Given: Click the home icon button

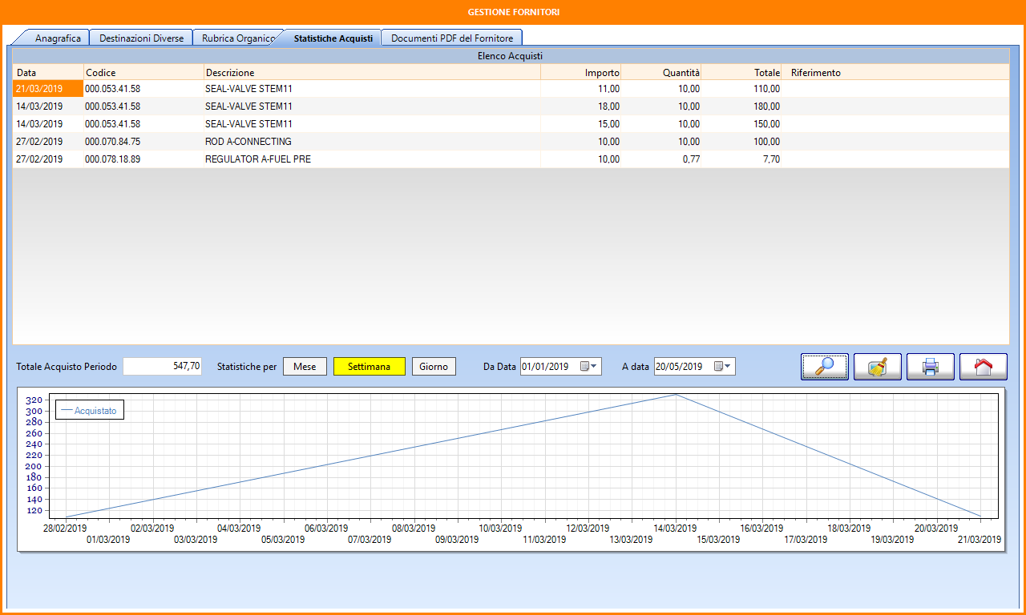Looking at the screenshot, I should point(984,367).
